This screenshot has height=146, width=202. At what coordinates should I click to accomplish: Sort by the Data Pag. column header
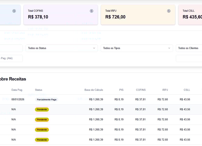coord(17,90)
